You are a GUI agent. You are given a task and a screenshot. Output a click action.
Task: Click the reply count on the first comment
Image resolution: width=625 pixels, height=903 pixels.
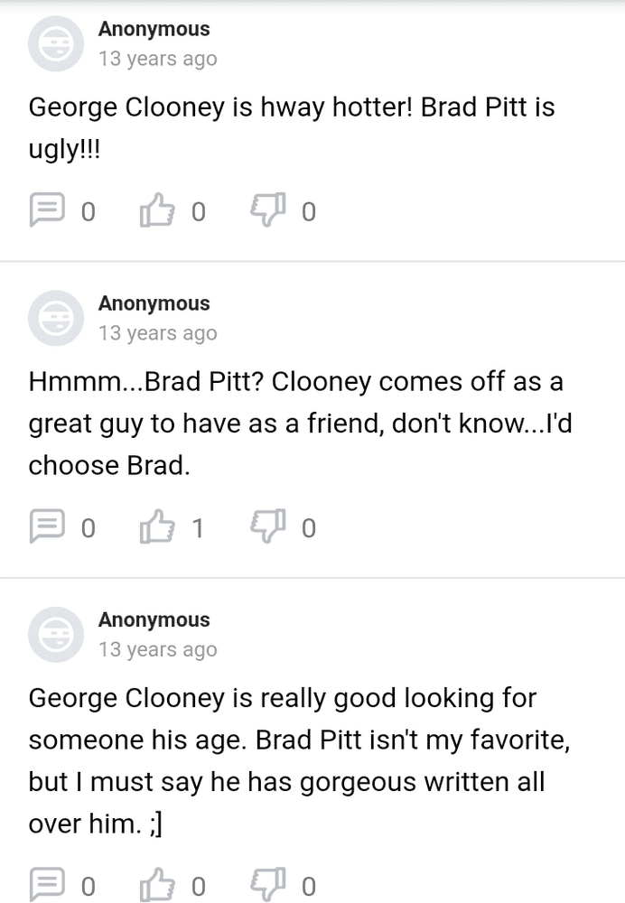point(89,211)
